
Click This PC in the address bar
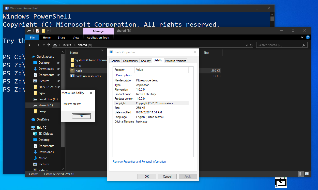pos(67,45)
